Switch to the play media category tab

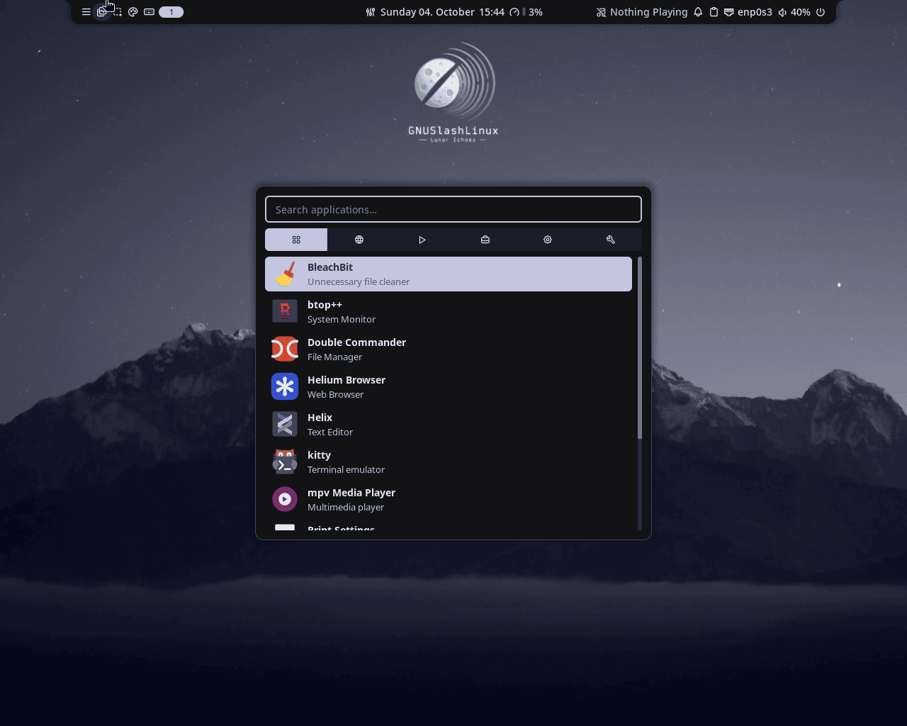pyautogui.click(x=422, y=240)
